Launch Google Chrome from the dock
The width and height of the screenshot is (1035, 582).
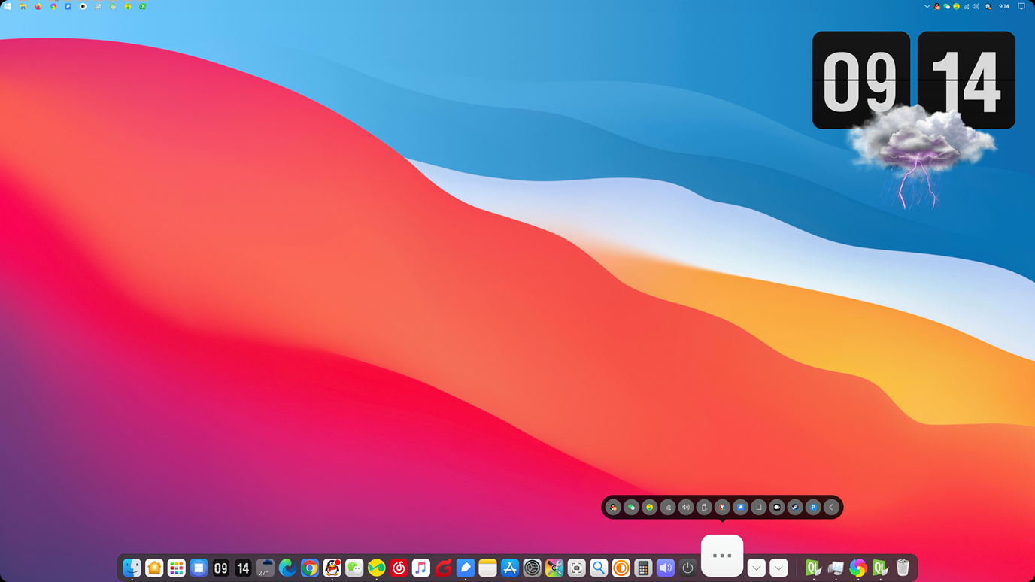[x=309, y=568]
